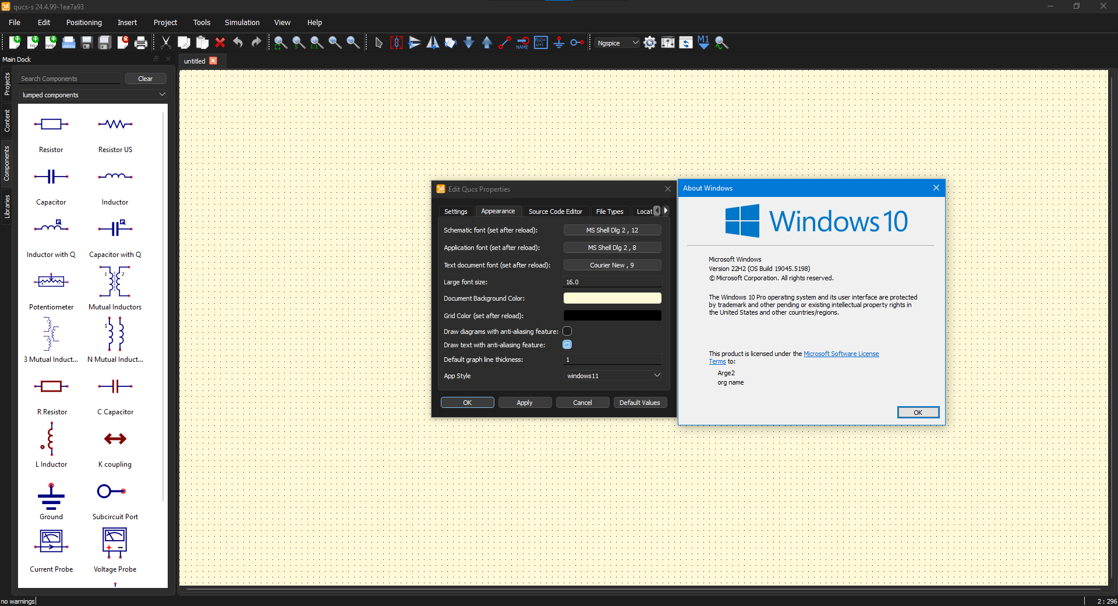Open the Ngspice simulator dropdown
This screenshot has height=606, width=1118.
(617, 43)
